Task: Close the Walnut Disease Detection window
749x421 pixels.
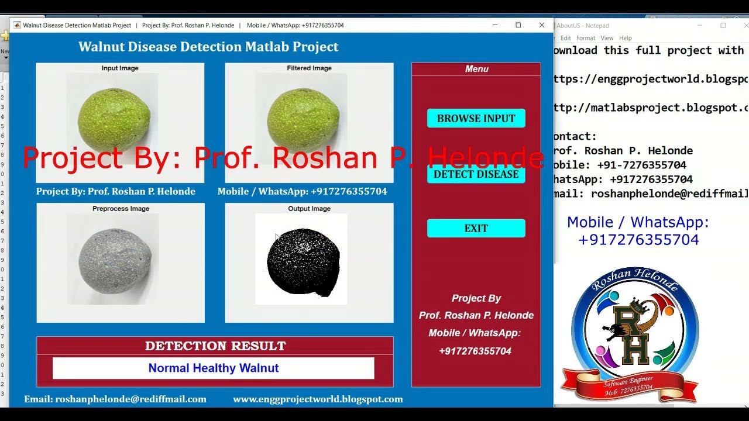Action: (x=541, y=25)
